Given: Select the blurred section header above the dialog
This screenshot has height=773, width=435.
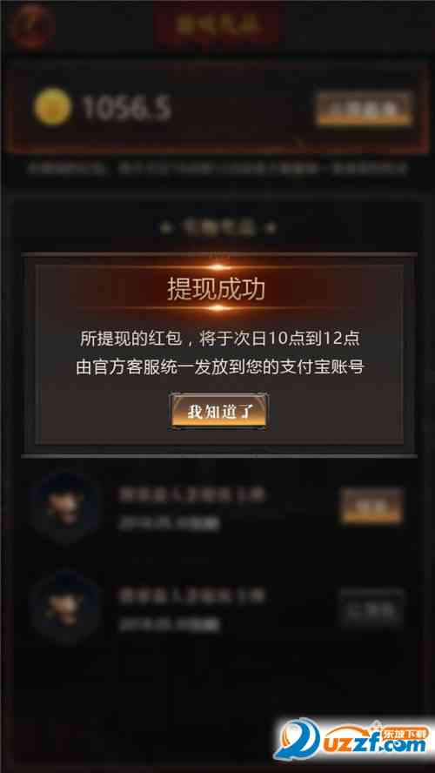Looking at the screenshot, I should point(218,228).
